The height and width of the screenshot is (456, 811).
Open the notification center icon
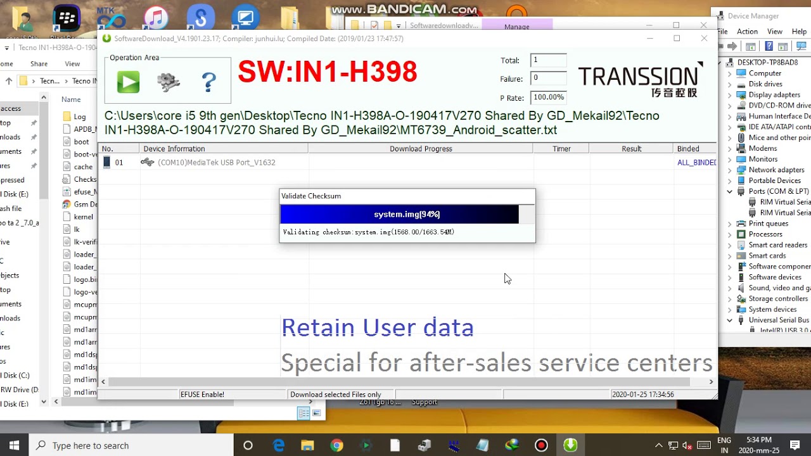tap(794, 445)
